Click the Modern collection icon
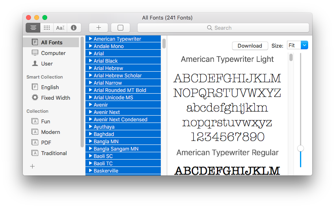This screenshot has width=335, height=208. 35,132
